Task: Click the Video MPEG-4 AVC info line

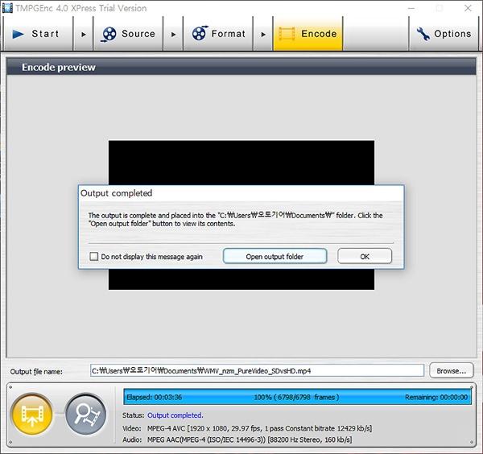Action: pyautogui.click(x=247, y=428)
